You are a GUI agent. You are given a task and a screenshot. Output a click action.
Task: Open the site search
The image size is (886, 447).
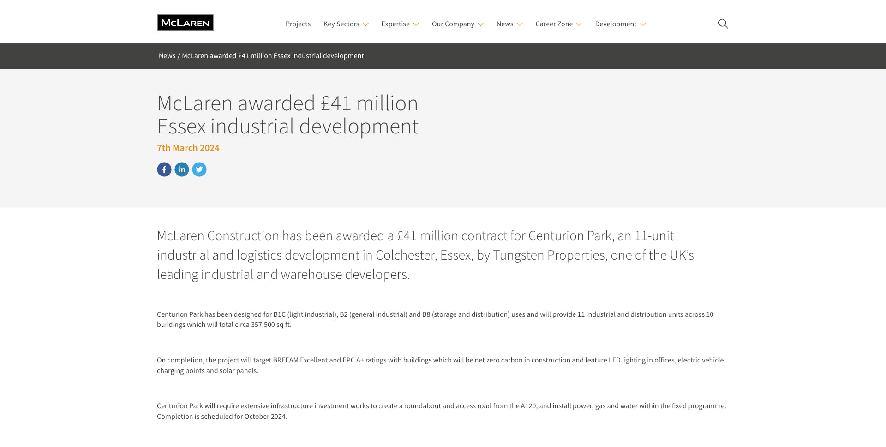click(723, 23)
